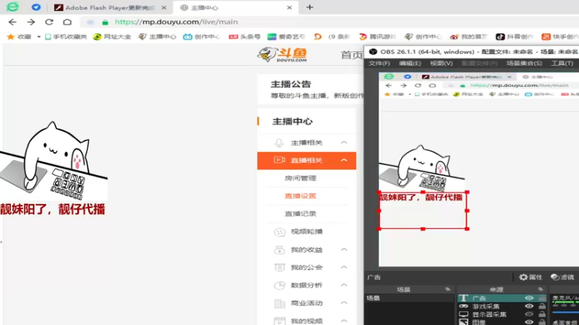Image resolution: width=579 pixels, height=325 pixels.
Task: Close the 主播中心 tab
Action: point(289,7)
